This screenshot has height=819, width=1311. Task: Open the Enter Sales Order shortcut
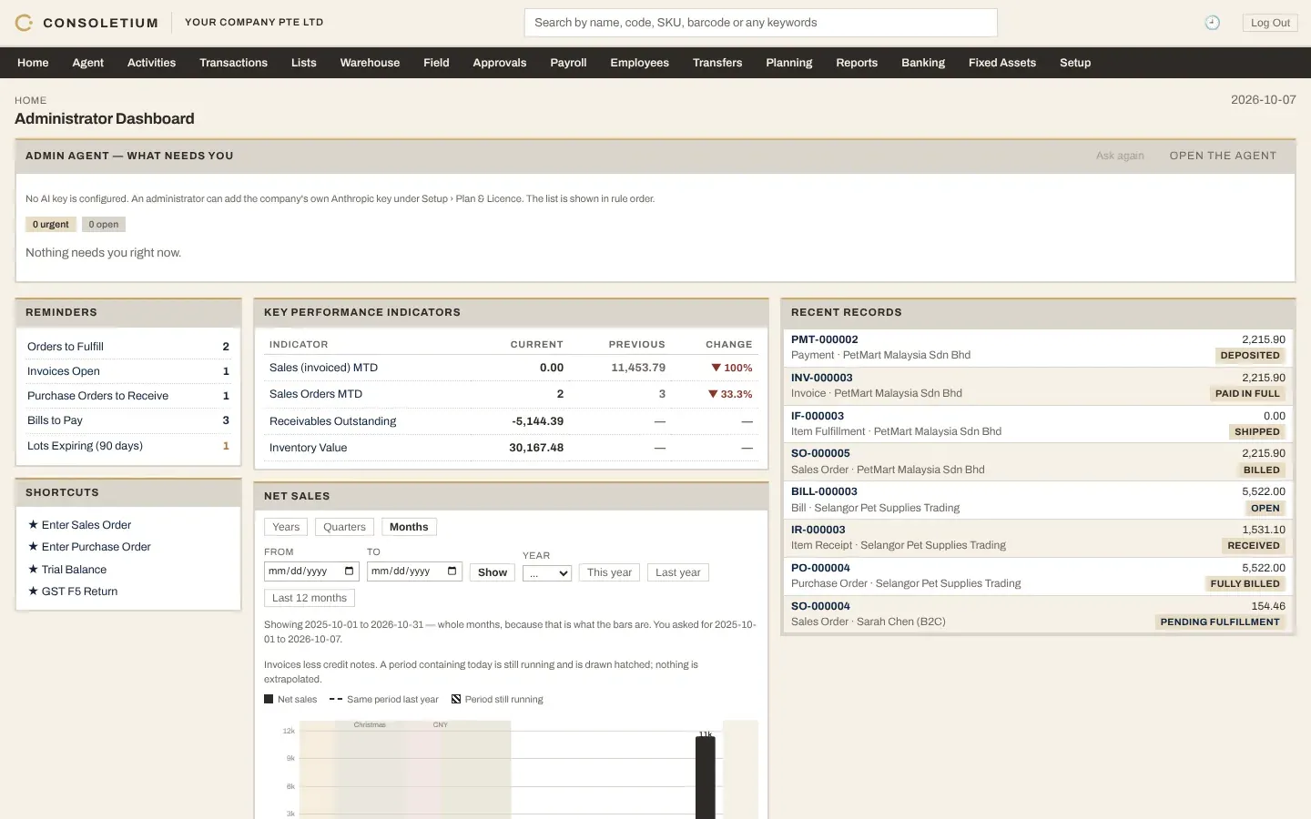pyautogui.click(x=86, y=525)
